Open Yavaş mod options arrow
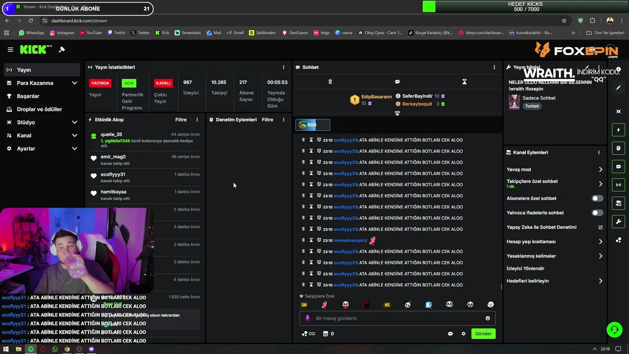The width and height of the screenshot is (629, 354). click(x=600, y=170)
